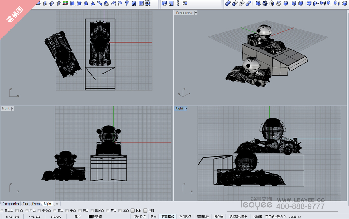The height and width of the screenshot is (219, 349).
Task: Click the Drape surface tool icon
Action: coord(134,3)
